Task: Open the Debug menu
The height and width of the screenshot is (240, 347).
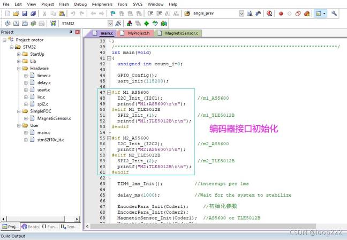Action: click(80, 4)
